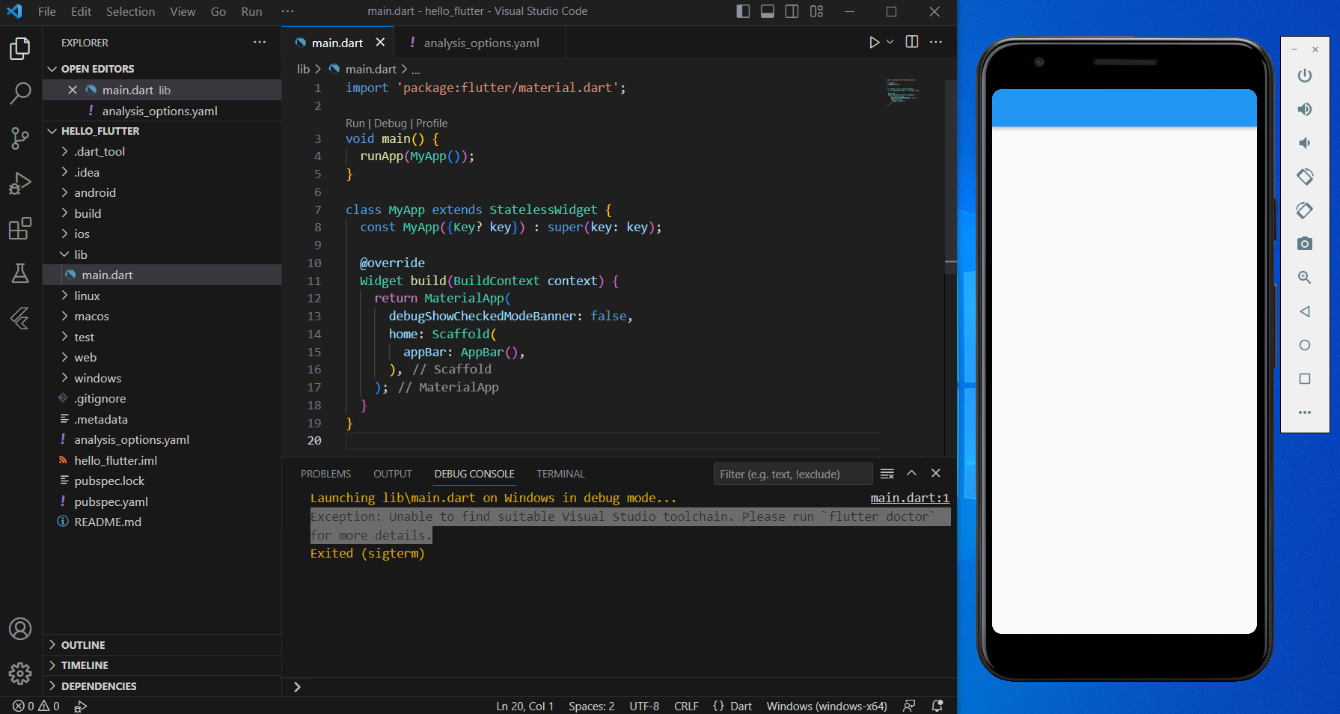
Task: Open the Run and Debug view
Action: click(x=20, y=183)
